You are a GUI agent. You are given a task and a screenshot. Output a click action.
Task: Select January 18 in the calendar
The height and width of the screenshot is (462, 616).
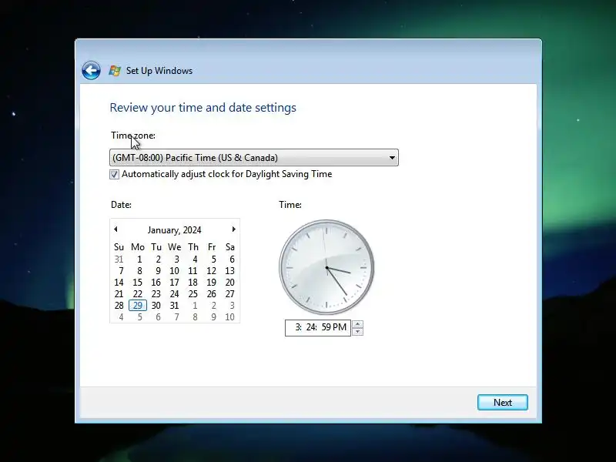coord(193,283)
